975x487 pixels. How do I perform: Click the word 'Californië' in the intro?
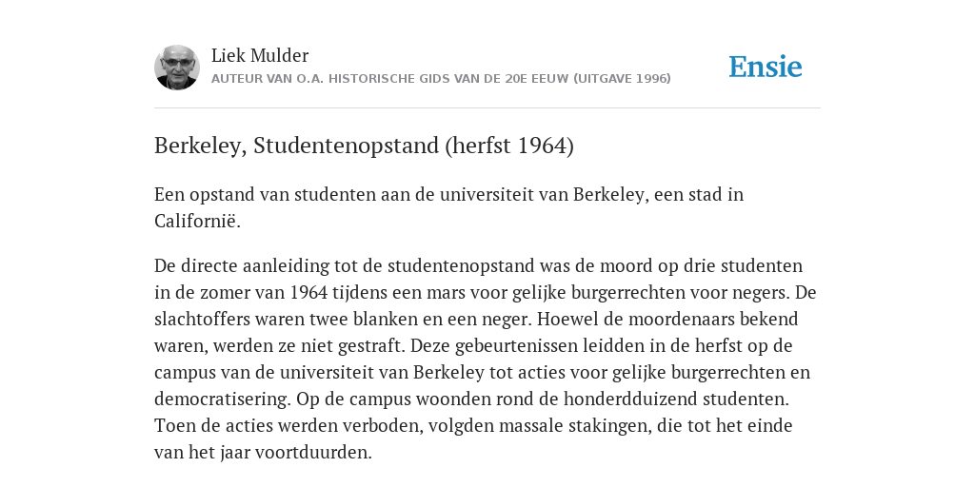pyautogui.click(x=197, y=221)
